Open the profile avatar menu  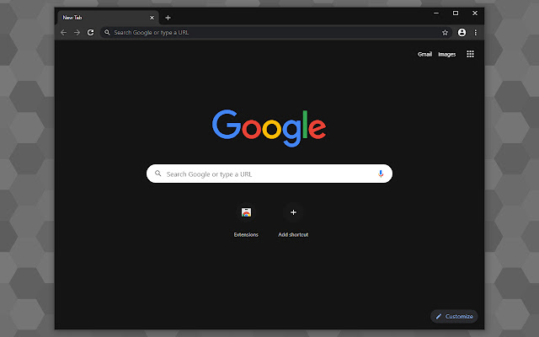(462, 32)
